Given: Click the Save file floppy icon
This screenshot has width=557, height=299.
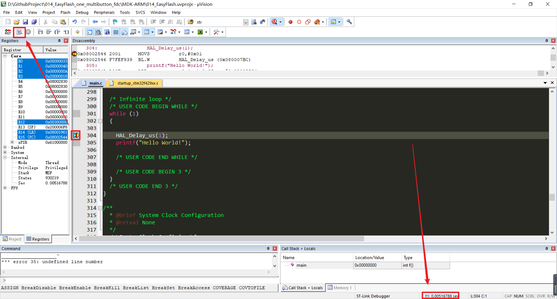Looking at the screenshot, I should coord(25,22).
